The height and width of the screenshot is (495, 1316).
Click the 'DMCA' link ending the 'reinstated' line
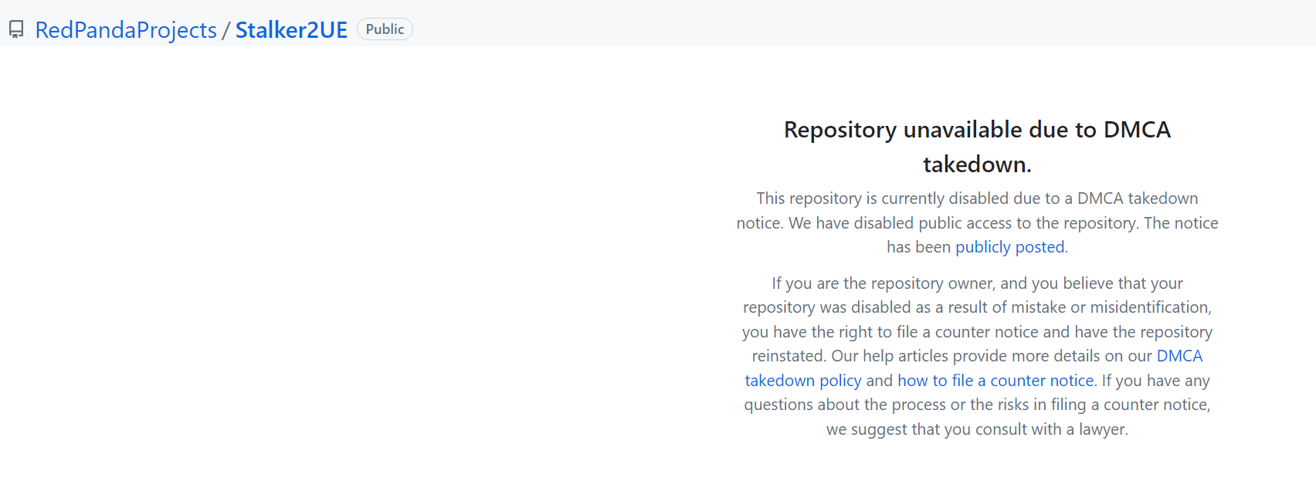click(x=1179, y=356)
